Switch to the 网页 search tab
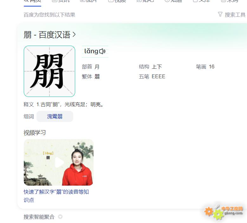247x223 pixels. 32,1
